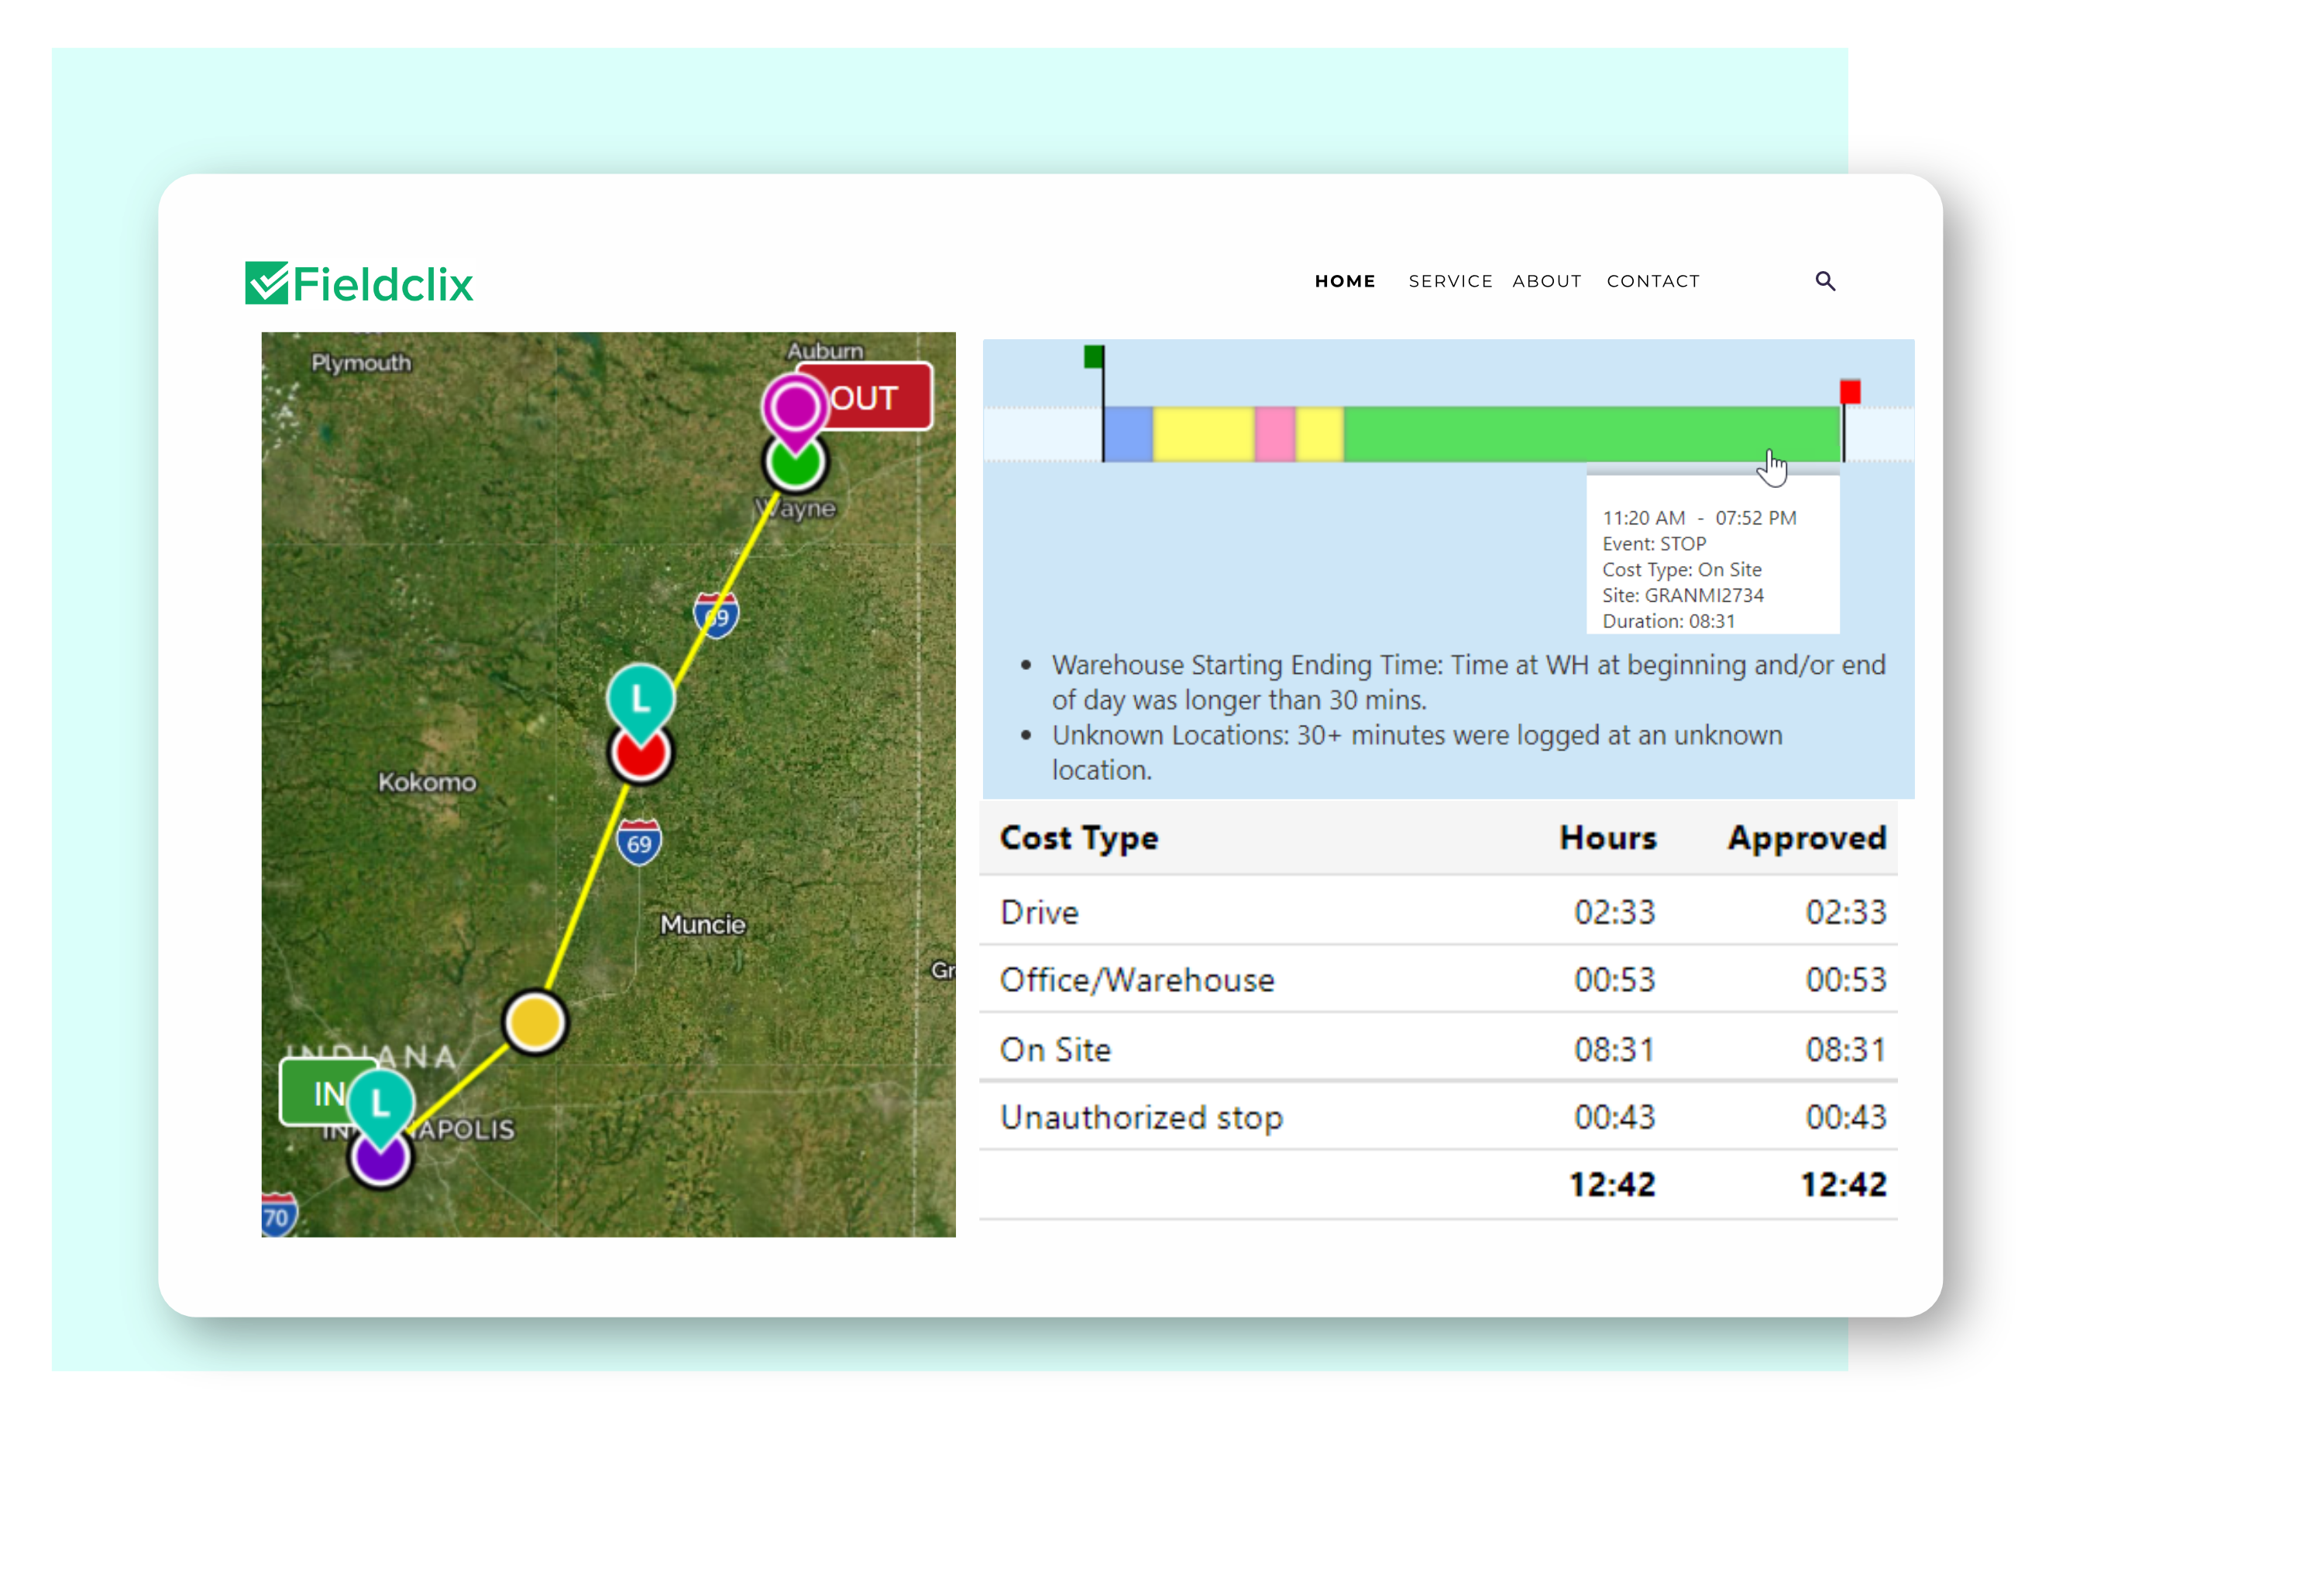Click the red end flag on the timeline
The height and width of the screenshot is (1580, 2324).
click(1850, 393)
